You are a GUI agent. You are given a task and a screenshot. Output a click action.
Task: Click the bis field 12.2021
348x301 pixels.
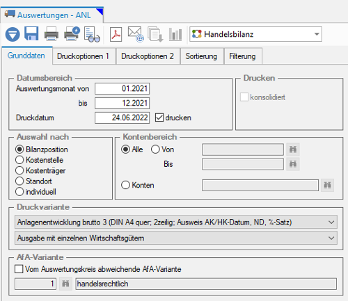pos(122,103)
